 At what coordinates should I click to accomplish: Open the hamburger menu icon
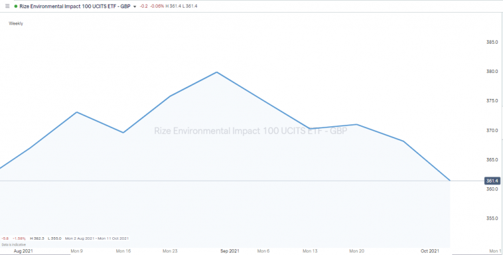[x=7, y=6]
